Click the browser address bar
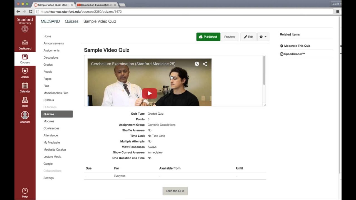 coord(184,12)
